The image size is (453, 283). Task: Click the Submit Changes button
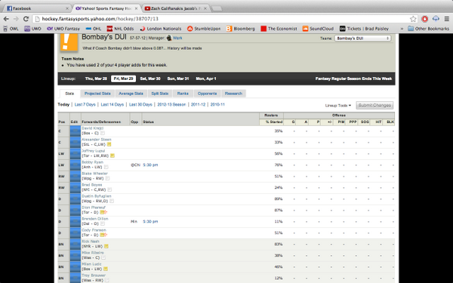[374, 106]
